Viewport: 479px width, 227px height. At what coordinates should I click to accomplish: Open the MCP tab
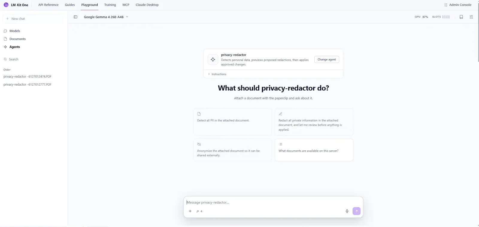[x=126, y=5]
